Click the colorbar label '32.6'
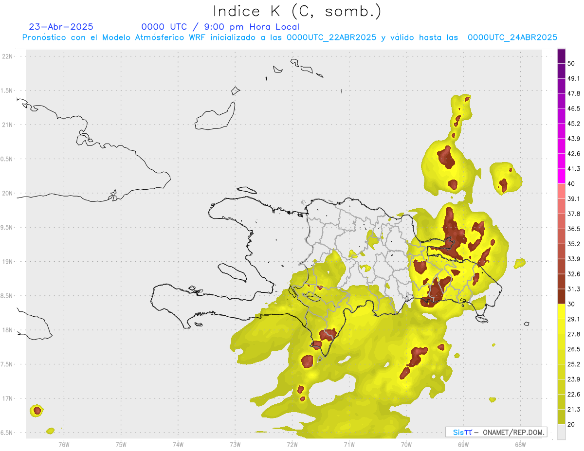This screenshot has height=451, width=584. [x=574, y=274]
